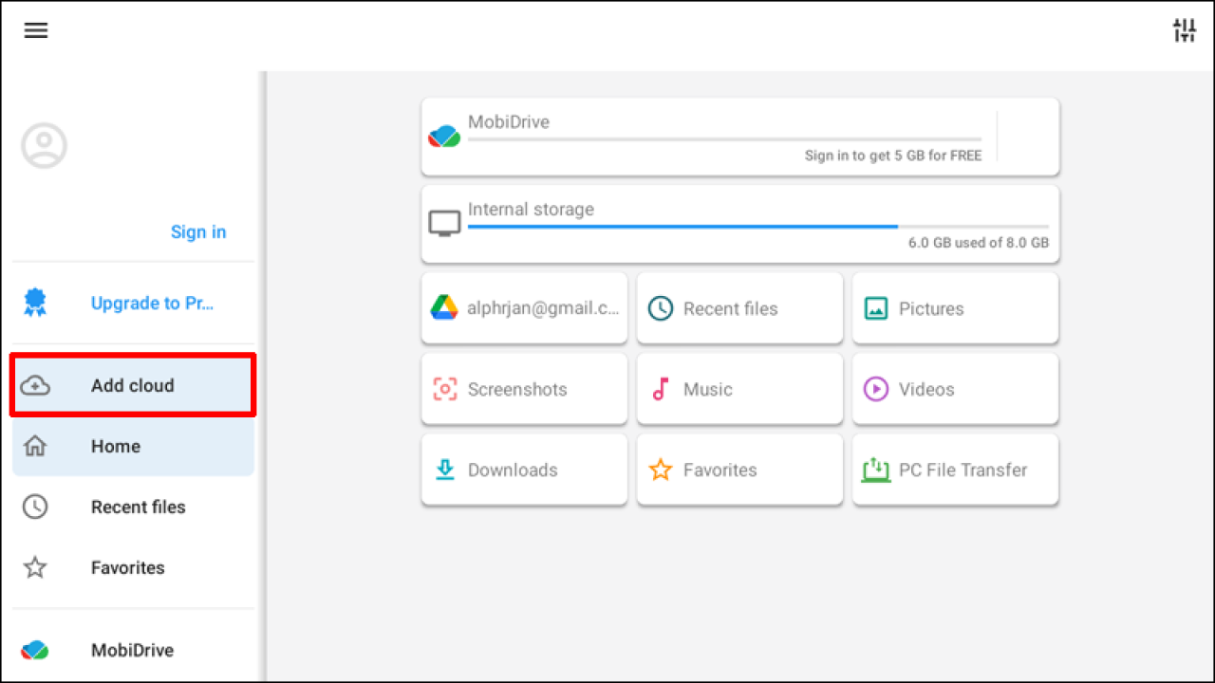Click the Screenshots capture icon
Image resolution: width=1215 pixels, height=683 pixels.
[444, 389]
